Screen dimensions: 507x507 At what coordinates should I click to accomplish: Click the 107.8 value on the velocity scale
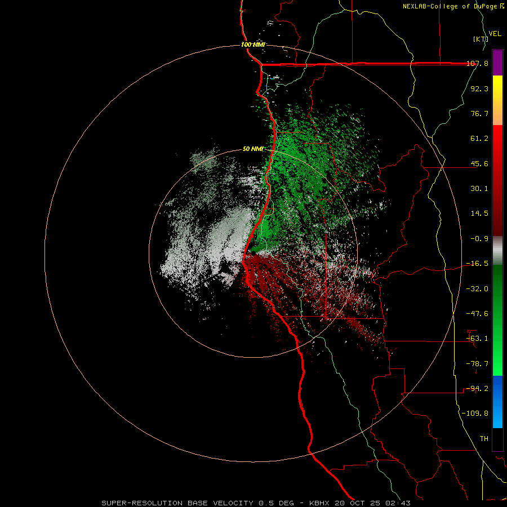[x=478, y=63]
